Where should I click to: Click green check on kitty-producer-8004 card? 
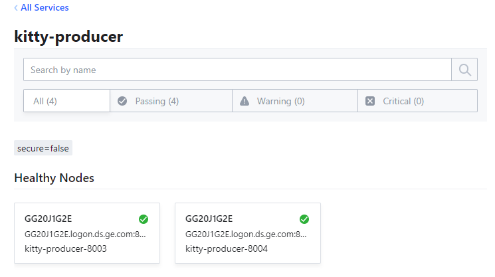tap(304, 219)
